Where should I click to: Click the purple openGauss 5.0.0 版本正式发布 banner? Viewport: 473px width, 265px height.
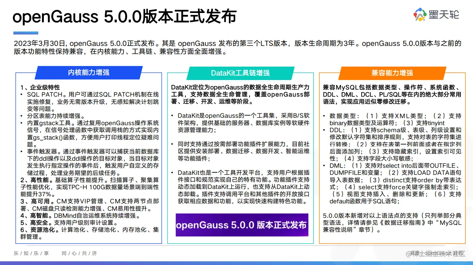coord(242,225)
